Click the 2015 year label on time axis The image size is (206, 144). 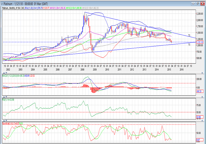tap(169, 69)
